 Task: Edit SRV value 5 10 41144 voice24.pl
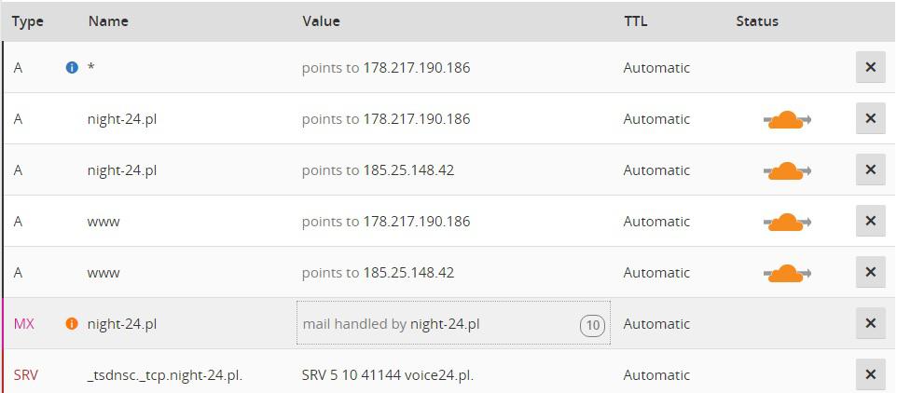388,375
